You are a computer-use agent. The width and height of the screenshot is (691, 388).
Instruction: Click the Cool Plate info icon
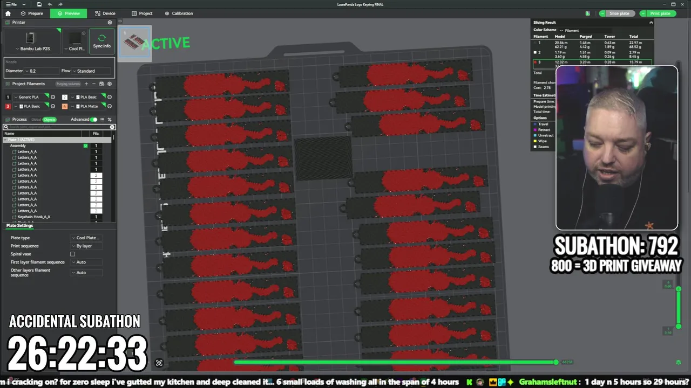[x=84, y=33]
